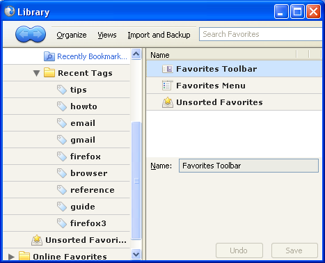Image resolution: width=325 pixels, height=263 pixels.
Task: Minimize the Library window
Action: click(x=281, y=11)
